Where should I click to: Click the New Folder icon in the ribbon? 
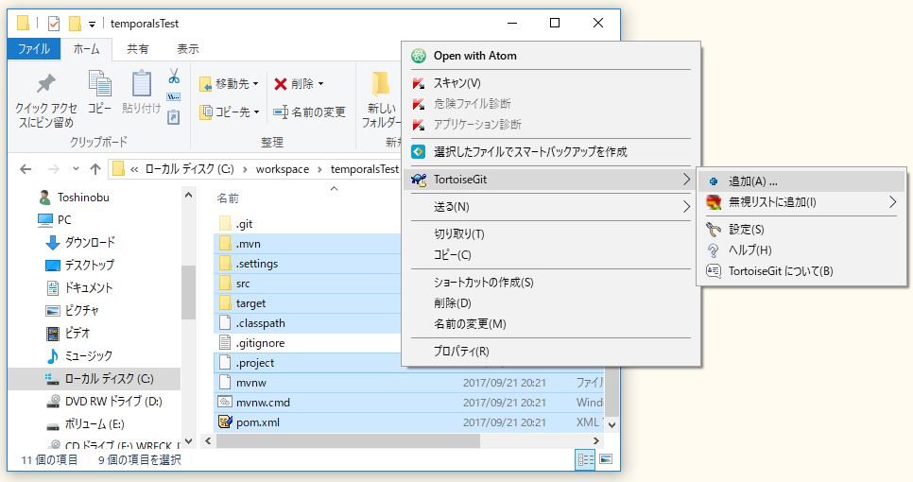click(381, 84)
